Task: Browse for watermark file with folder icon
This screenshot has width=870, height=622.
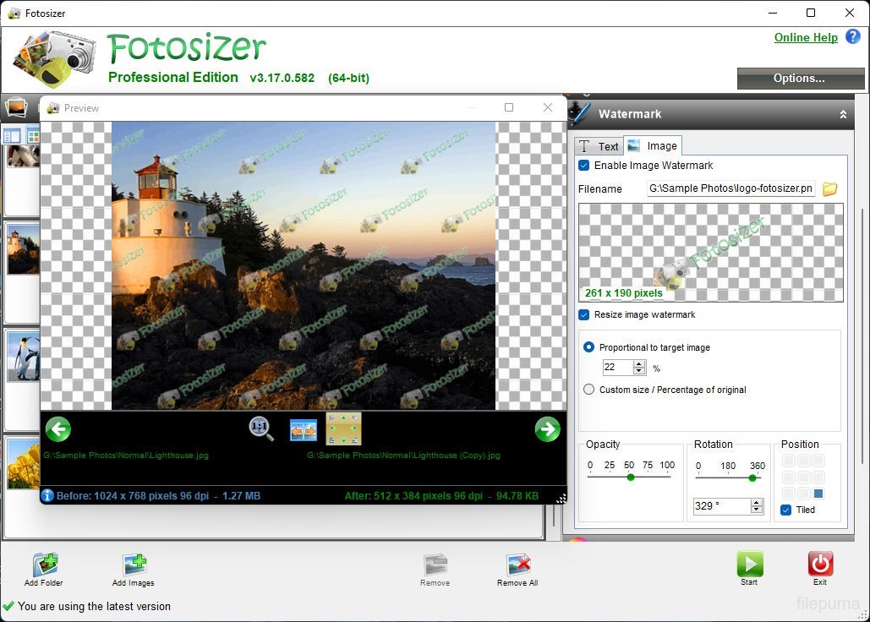Action: (829, 189)
